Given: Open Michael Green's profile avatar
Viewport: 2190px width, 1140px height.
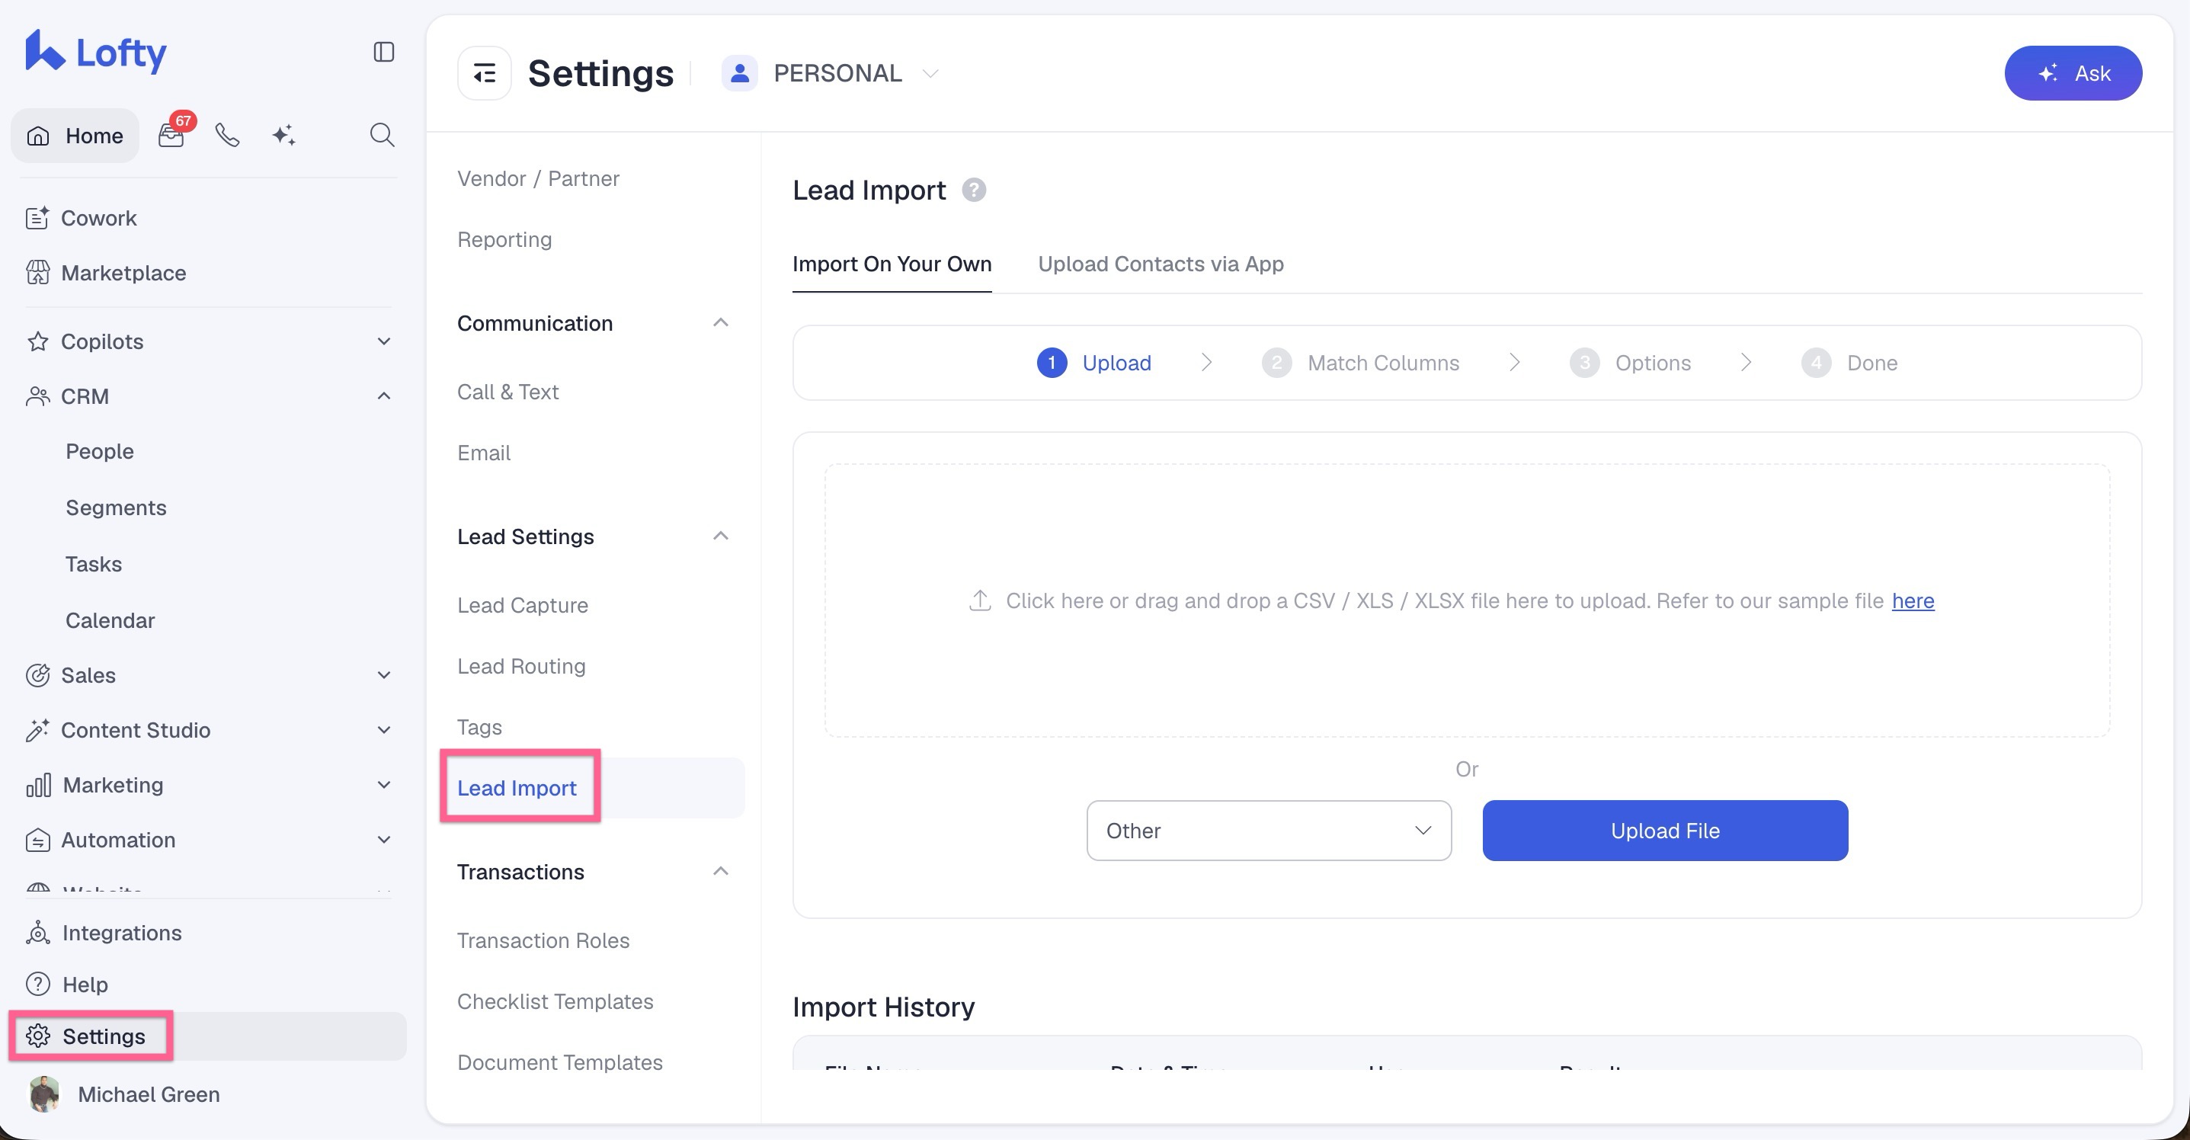Looking at the screenshot, I should click(x=44, y=1094).
